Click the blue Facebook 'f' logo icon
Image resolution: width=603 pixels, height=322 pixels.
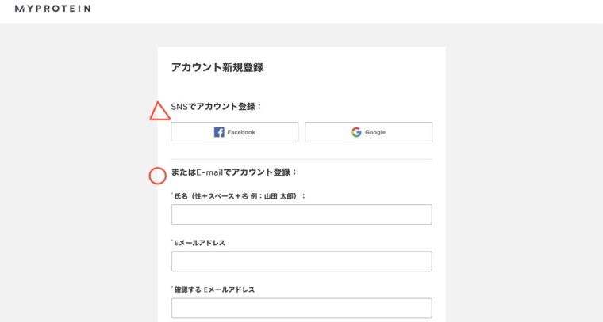[x=219, y=132]
